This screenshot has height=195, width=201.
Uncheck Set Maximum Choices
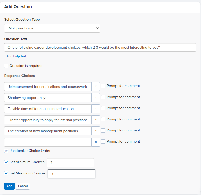[x=6, y=173]
